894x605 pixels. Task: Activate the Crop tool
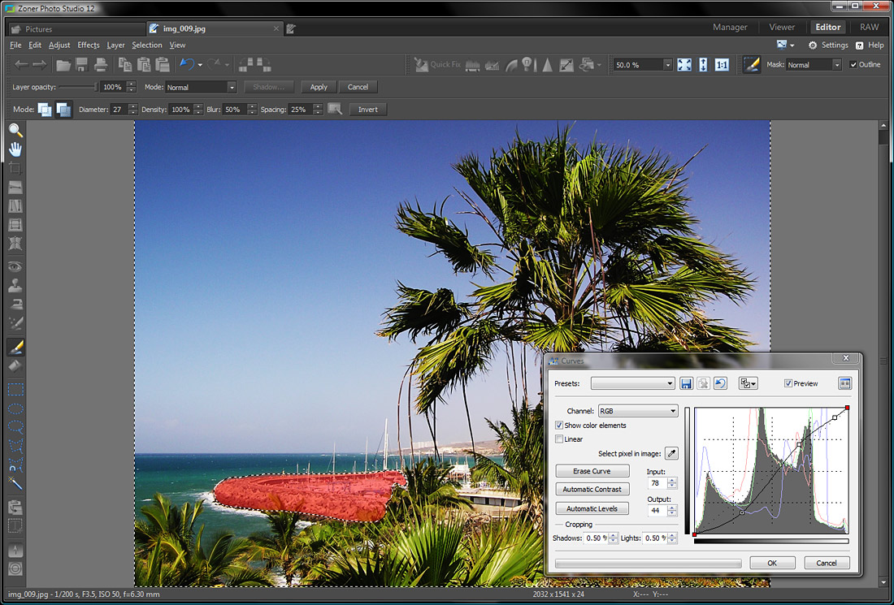[15, 168]
